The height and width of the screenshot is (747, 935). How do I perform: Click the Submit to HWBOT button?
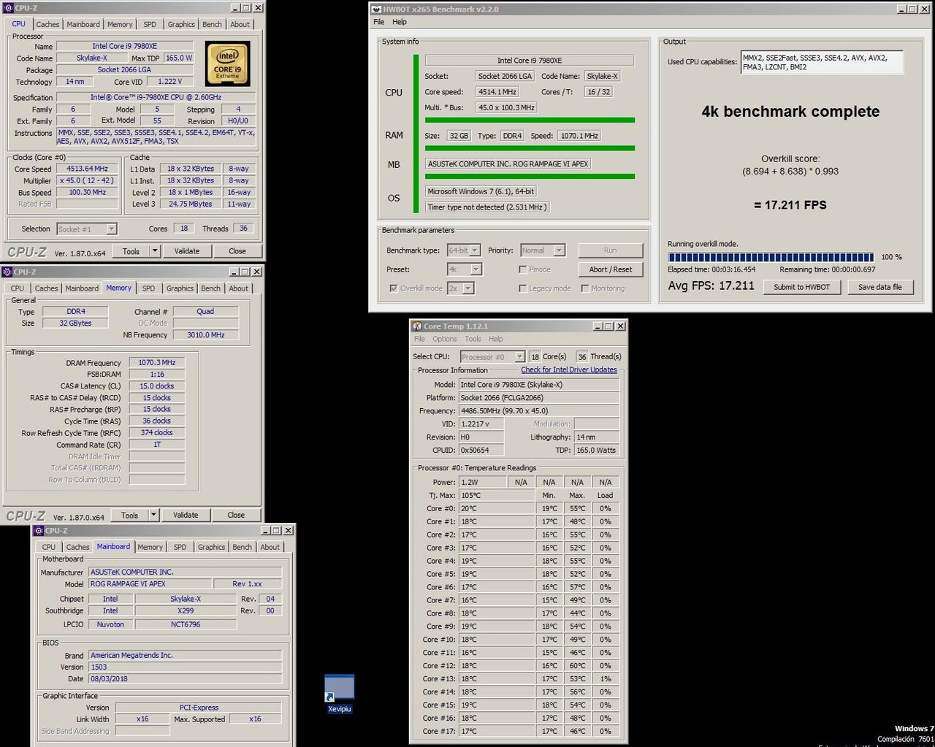(x=802, y=287)
